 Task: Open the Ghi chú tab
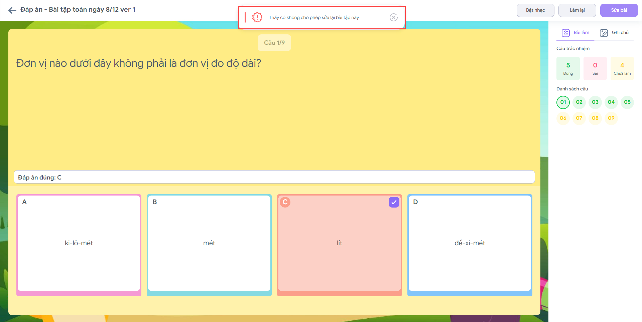tap(614, 33)
